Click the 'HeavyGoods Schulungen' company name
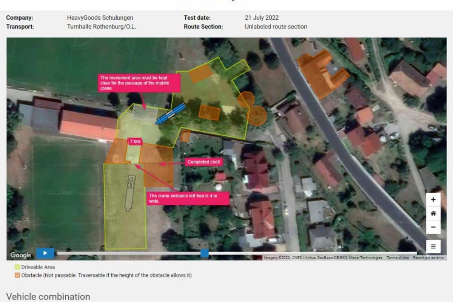 (x=100, y=18)
